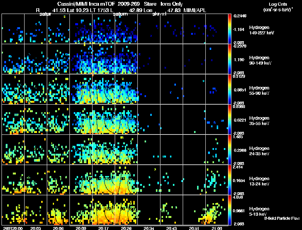Viewport: 302px width, 230px height.
Task: Select the color bar next to Hydrogen 35-55 keV
Action: [x=230, y=119]
